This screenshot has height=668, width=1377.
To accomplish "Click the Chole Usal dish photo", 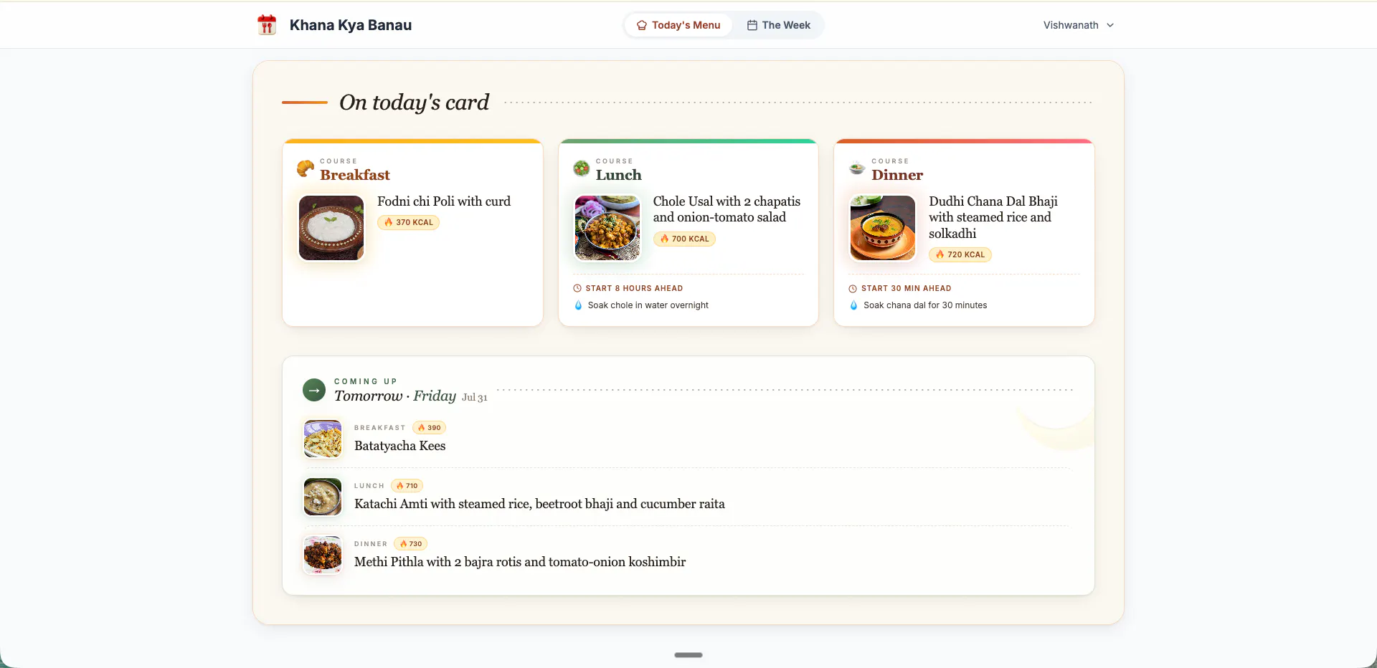I will [x=607, y=228].
